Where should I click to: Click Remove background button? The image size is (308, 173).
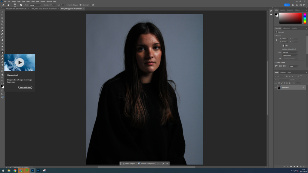[146, 164]
